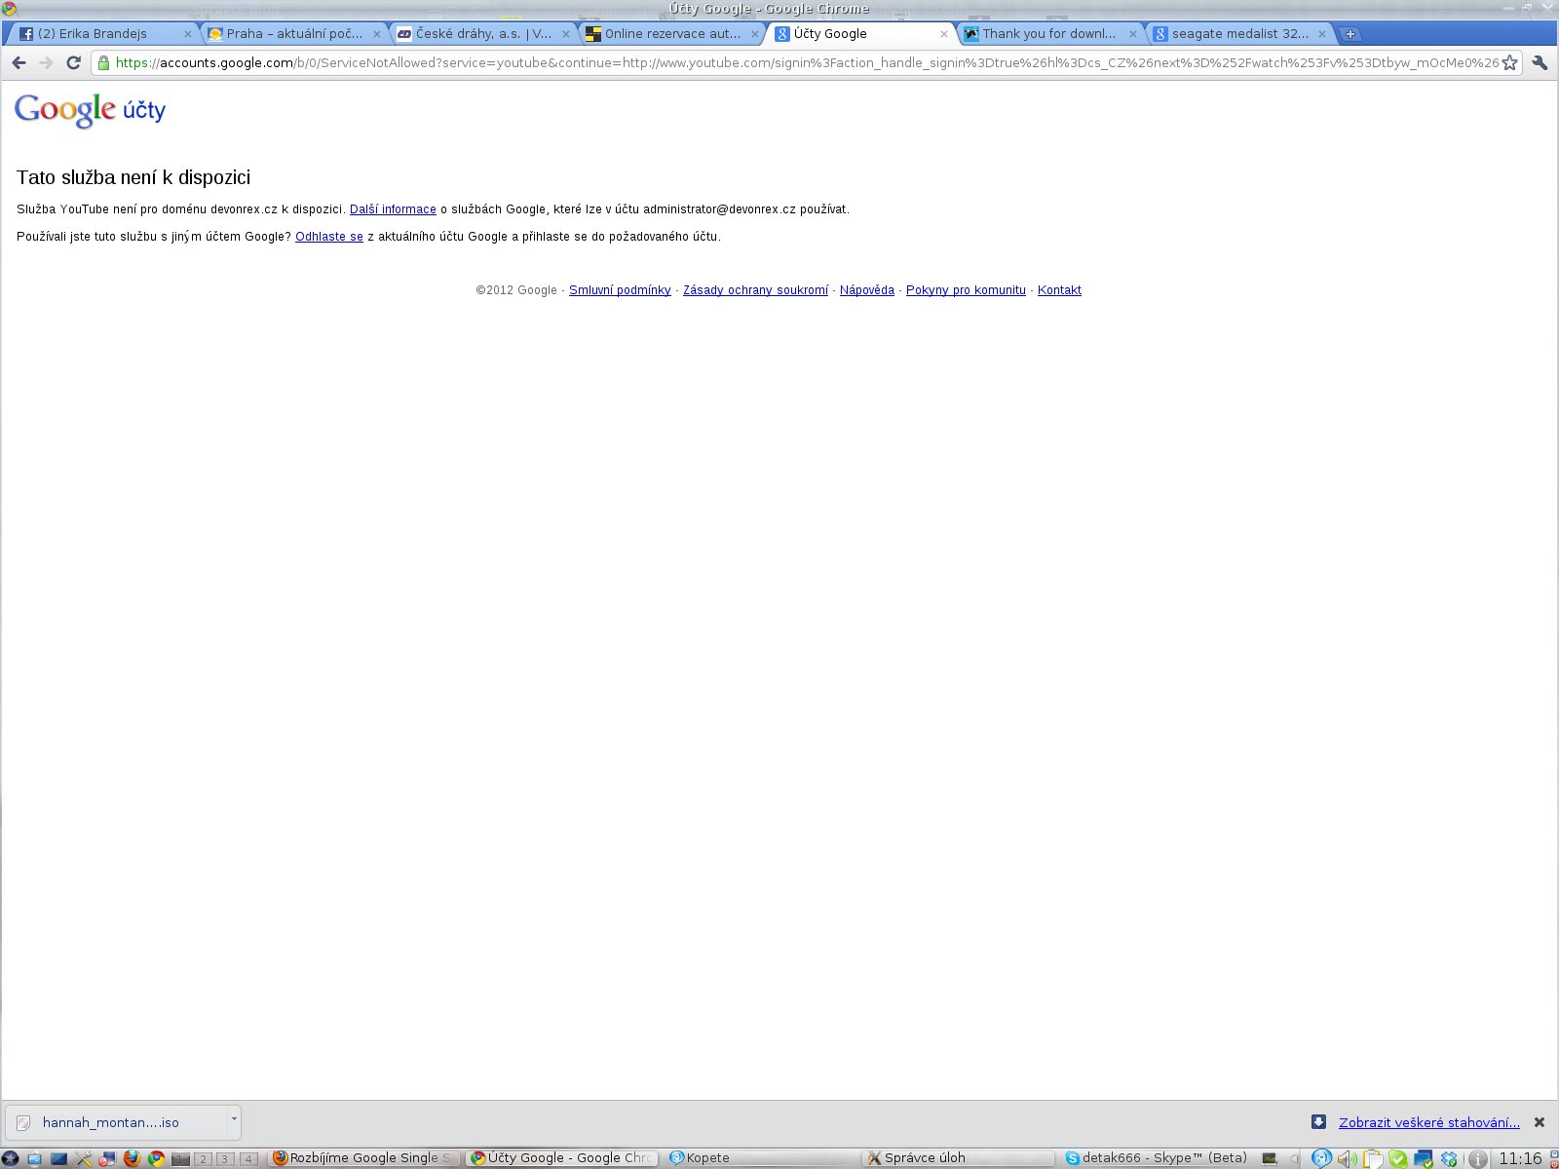The width and height of the screenshot is (1559, 1169).
Task: Switch to Praha aktuální počasí tab
Action: (x=293, y=34)
